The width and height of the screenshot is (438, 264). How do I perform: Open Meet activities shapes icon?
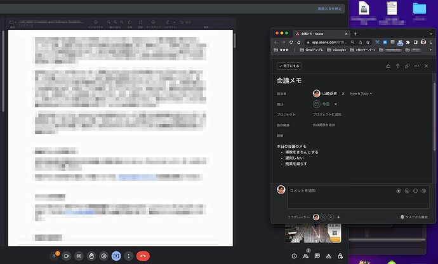tap(329, 256)
